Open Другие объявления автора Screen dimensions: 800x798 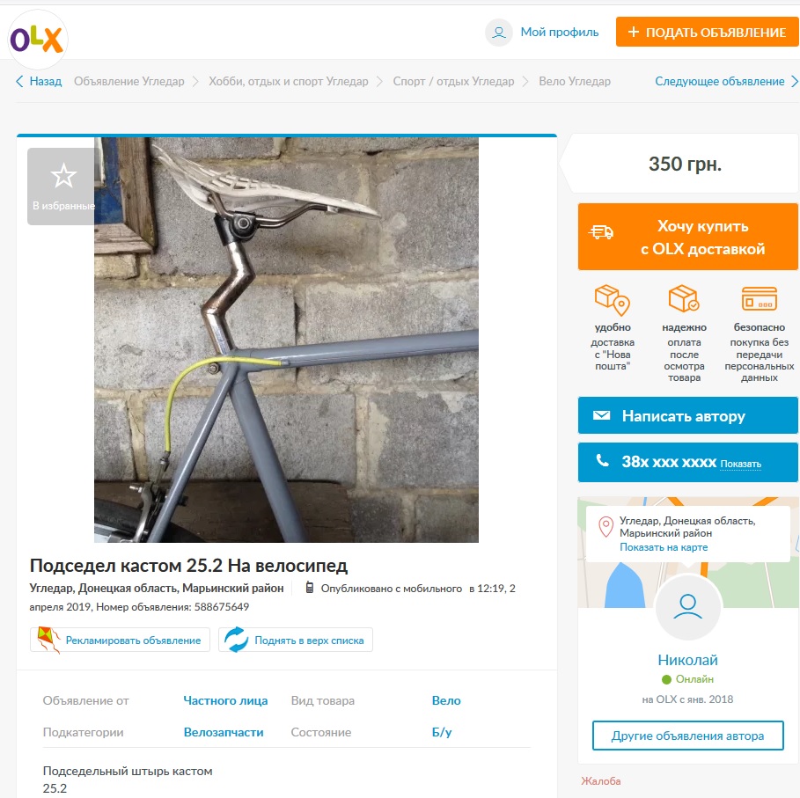(687, 736)
